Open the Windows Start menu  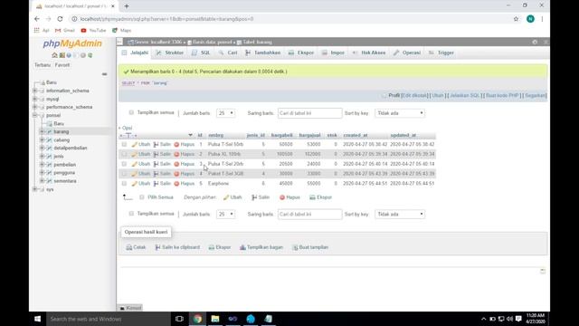37,319
